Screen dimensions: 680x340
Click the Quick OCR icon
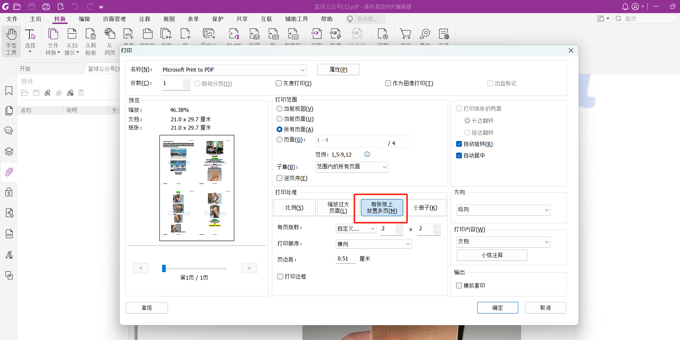(335, 35)
